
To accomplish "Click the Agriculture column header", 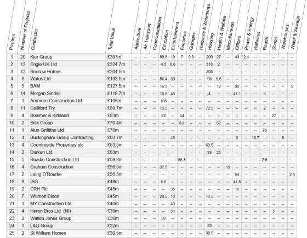I will click(138, 38).
